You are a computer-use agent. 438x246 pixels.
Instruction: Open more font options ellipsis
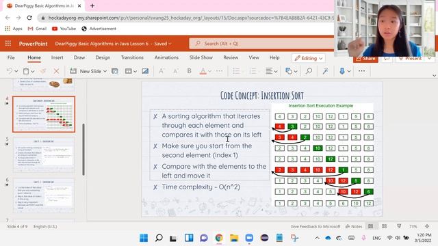click(219, 71)
